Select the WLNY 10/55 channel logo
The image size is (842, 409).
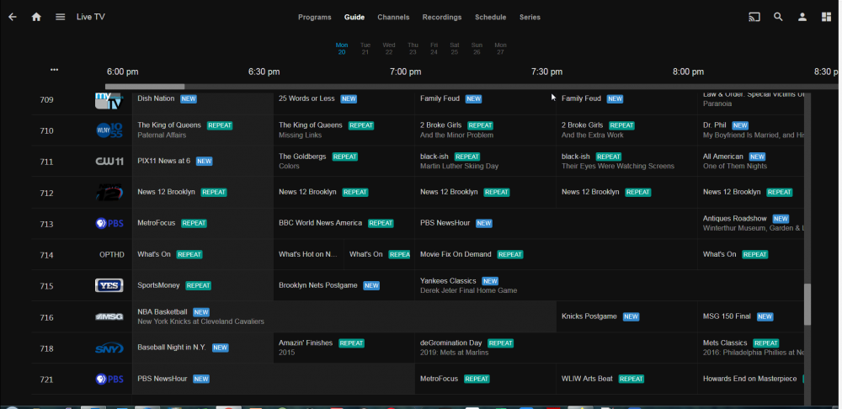coord(109,130)
